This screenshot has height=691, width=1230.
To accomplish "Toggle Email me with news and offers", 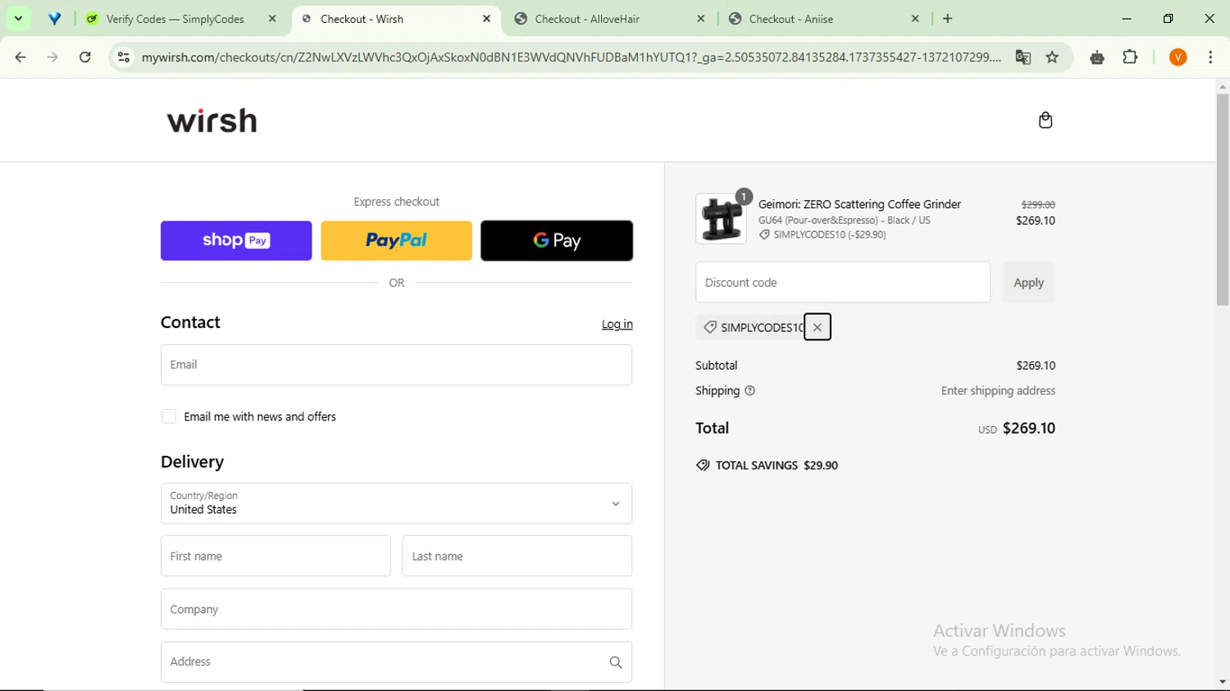I will pos(169,416).
